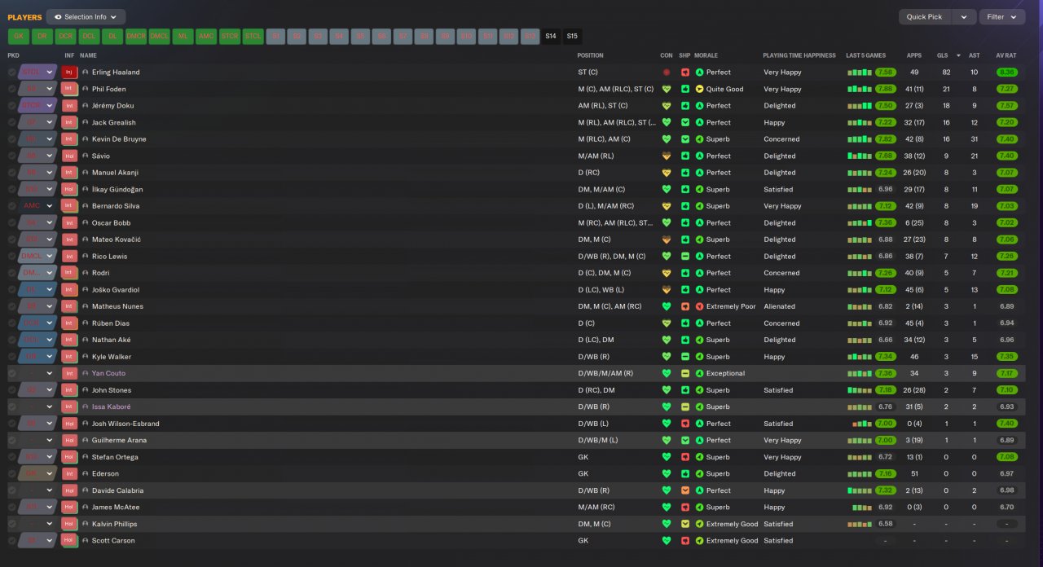Viewport: 1043px width, 567px height.
Task: Click Yan Couto's match sharpness icon
Action: point(685,373)
